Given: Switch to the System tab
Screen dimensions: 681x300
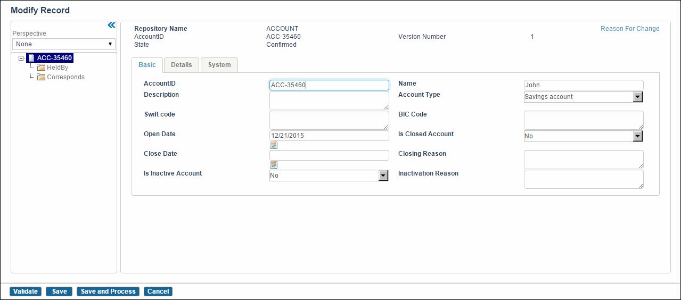Looking at the screenshot, I should (219, 65).
